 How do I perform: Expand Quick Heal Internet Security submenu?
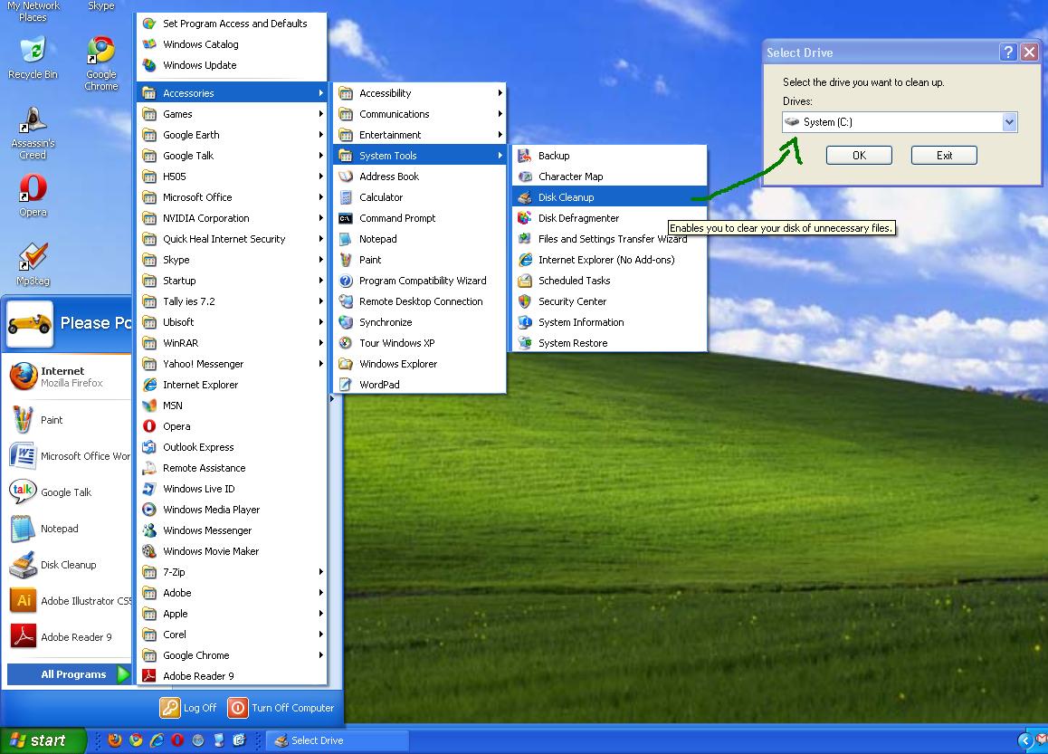pyautogui.click(x=232, y=239)
